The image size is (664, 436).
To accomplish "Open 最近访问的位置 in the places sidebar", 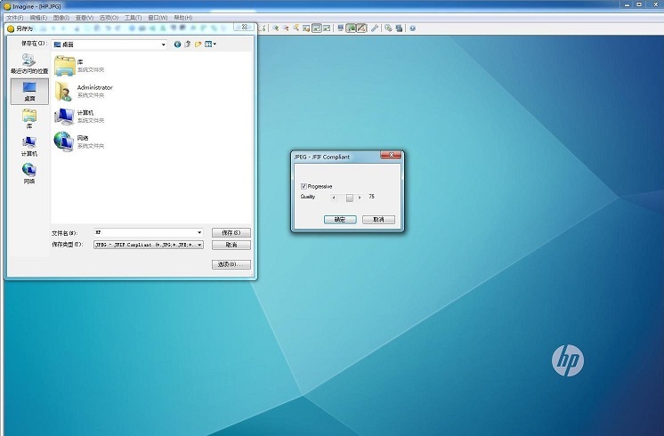I will [x=29, y=63].
